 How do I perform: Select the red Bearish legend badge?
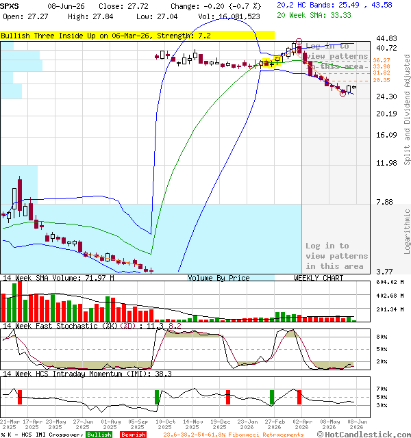(133, 435)
